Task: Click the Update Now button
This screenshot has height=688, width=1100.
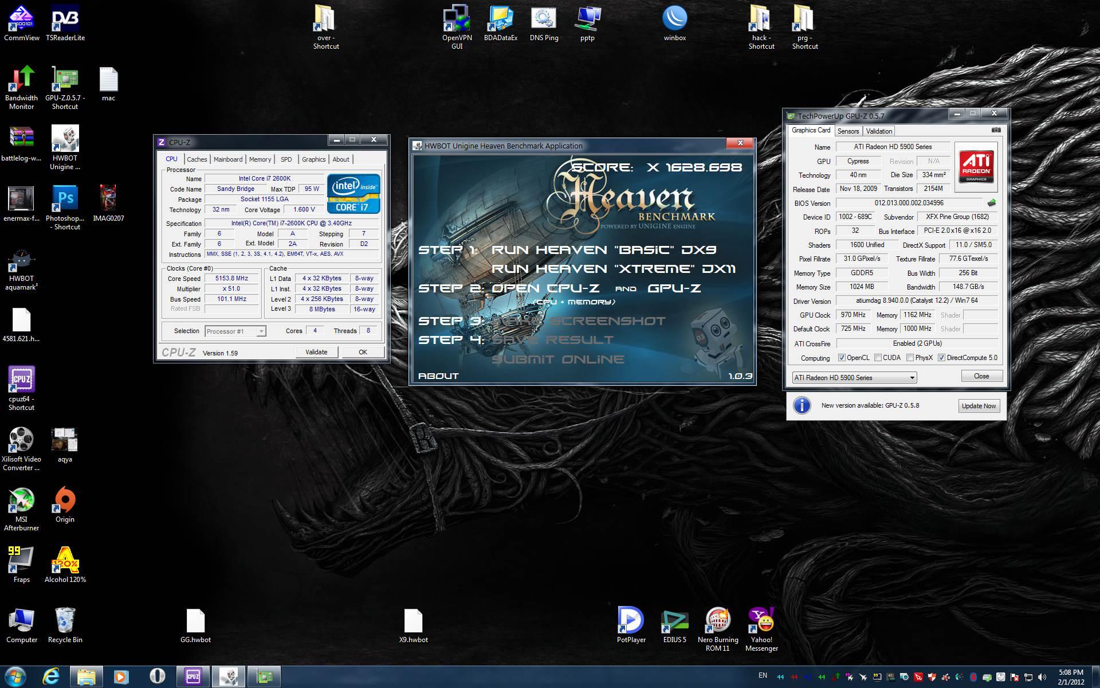Action: point(979,406)
